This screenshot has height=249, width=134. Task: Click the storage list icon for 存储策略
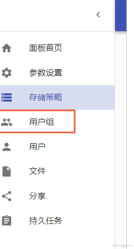7,97
